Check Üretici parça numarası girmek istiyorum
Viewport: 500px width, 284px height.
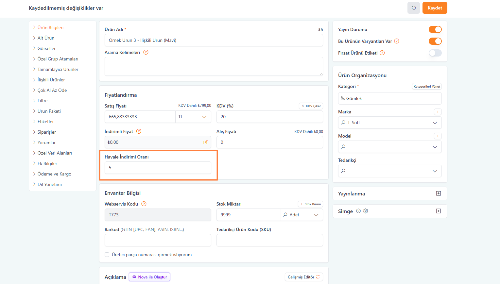click(x=107, y=255)
